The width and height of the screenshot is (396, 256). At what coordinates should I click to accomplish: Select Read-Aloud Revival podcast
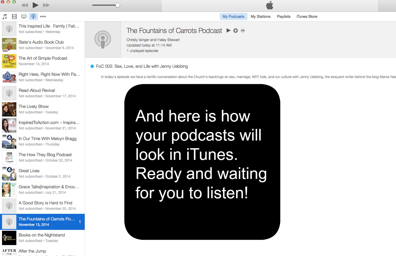coord(42,93)
